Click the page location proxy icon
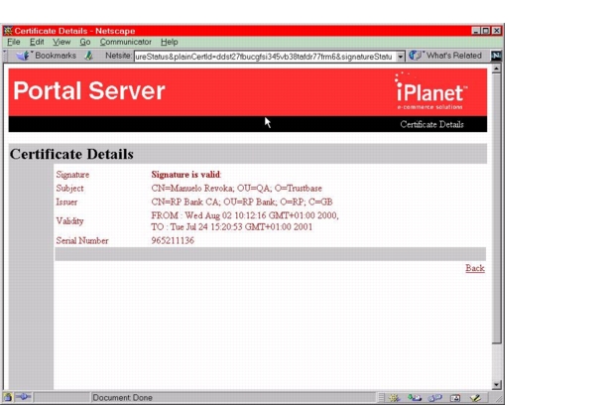The image size is (605, 406). pyautogui.click(x=89, y=56)
